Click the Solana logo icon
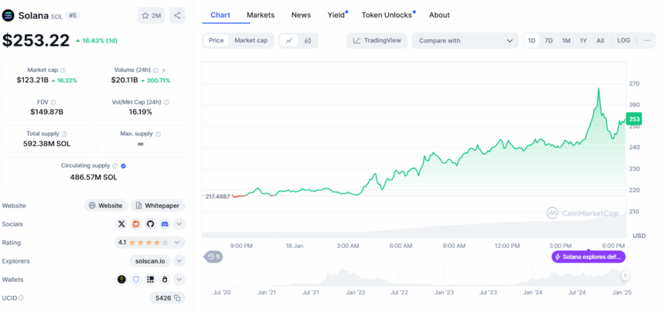The width and height of the screenshot is (665, 316). [x=8, y=15]
